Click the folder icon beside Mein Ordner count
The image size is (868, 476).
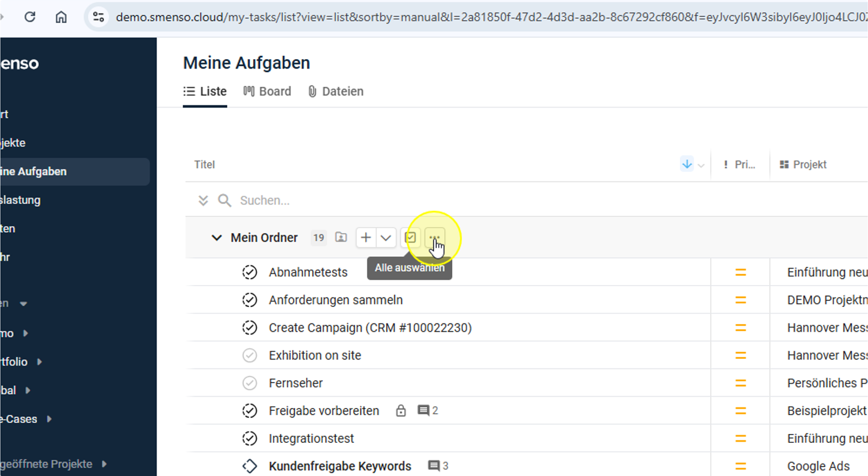[341, 238]
